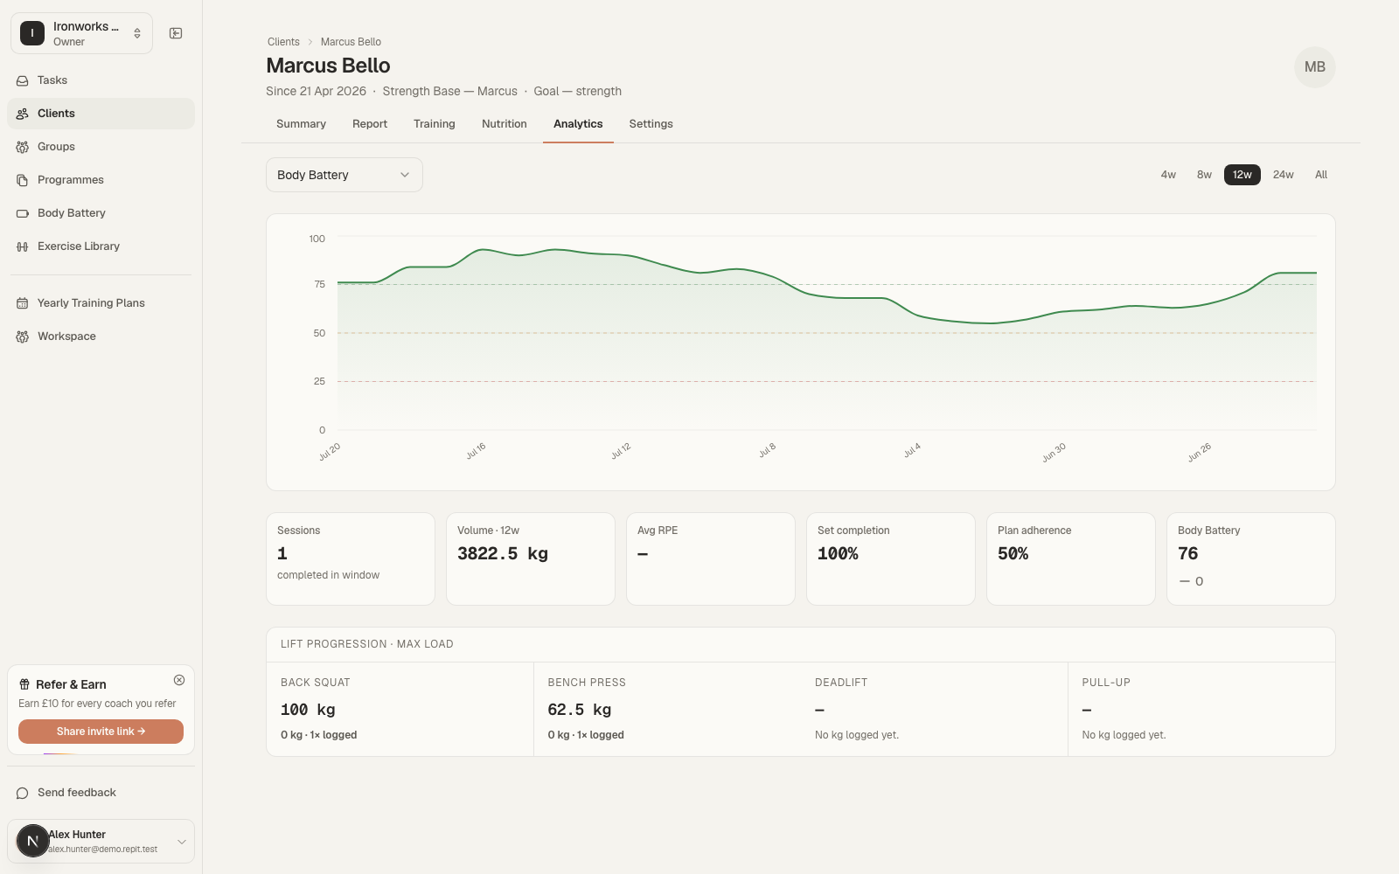Click the Plan adherence 50% card

coord(1071,558)
